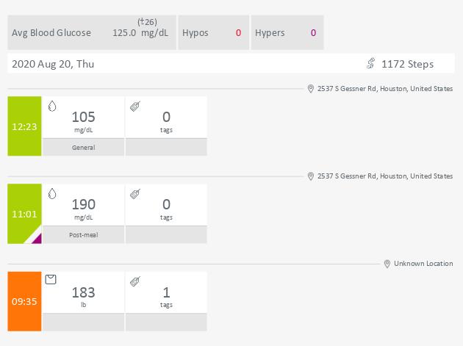
Task: Select the green 11:01 time block
Action: 24,214
